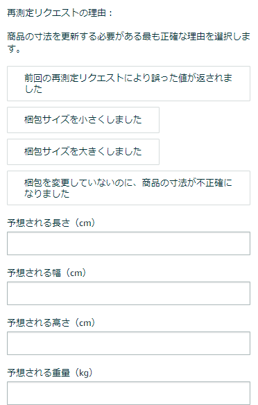Pick the reason about previous remeasurement returning wrong values
The image size is (258, 405).
tap(128, 83)
